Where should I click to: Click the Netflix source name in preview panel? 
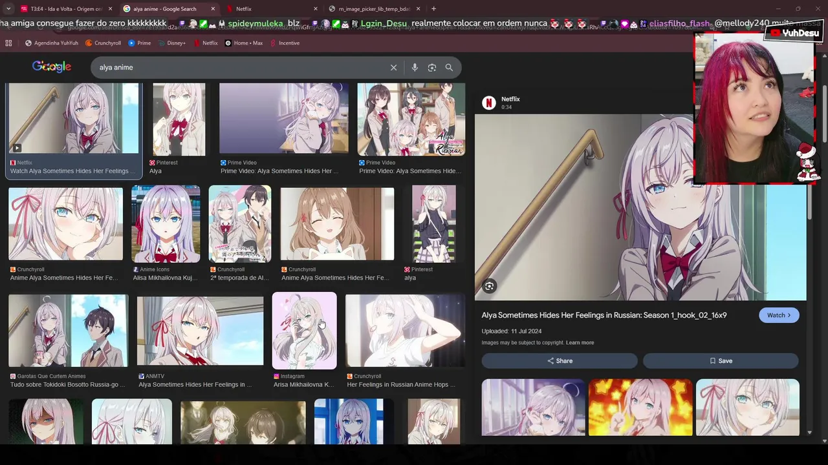pos(510,99)
